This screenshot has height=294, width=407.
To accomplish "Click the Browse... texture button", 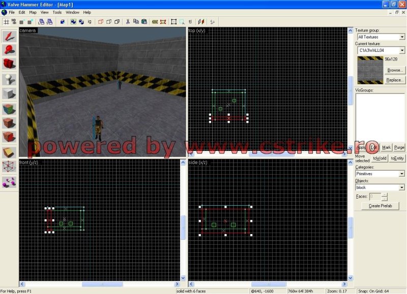I will pos(395,70).
